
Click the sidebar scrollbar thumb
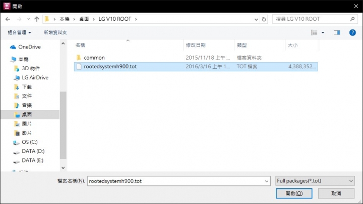[63, 125]
